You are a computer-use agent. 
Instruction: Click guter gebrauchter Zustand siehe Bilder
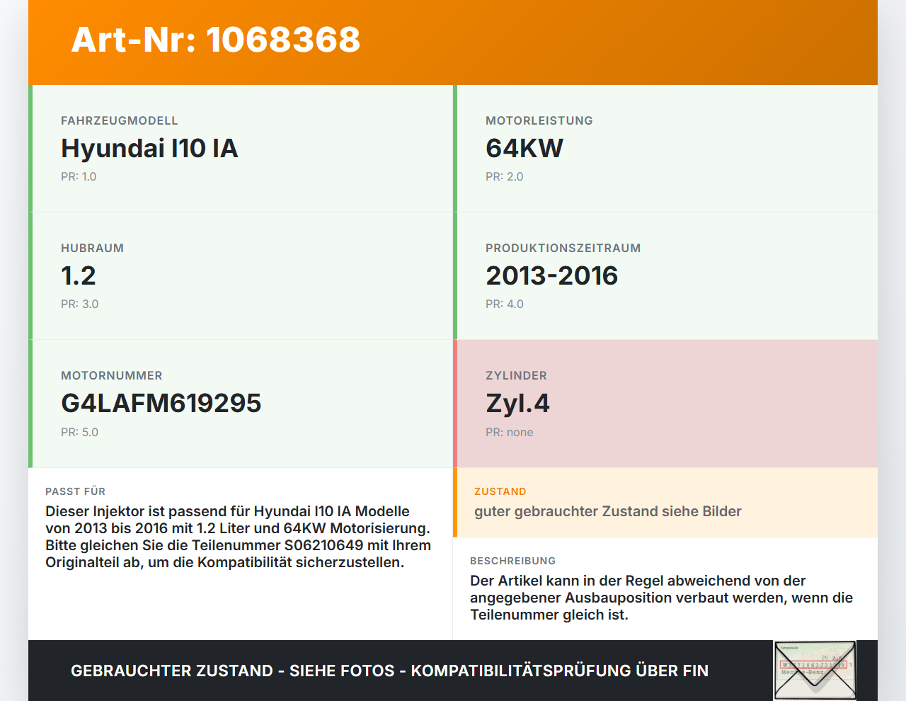click(x=608, y=511)
